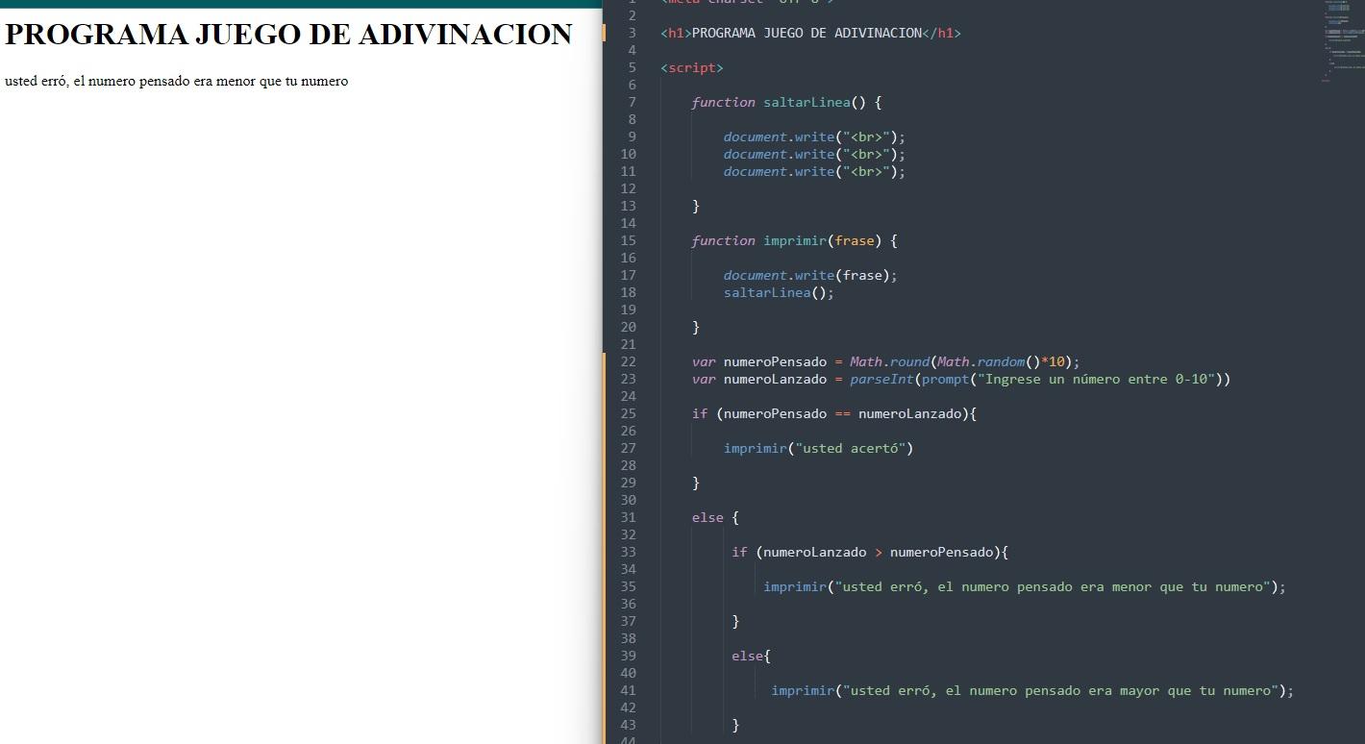Place cursor on function imprimir(frase) declaration
This screenshot has height=744, width=1365.
point(794,240)
